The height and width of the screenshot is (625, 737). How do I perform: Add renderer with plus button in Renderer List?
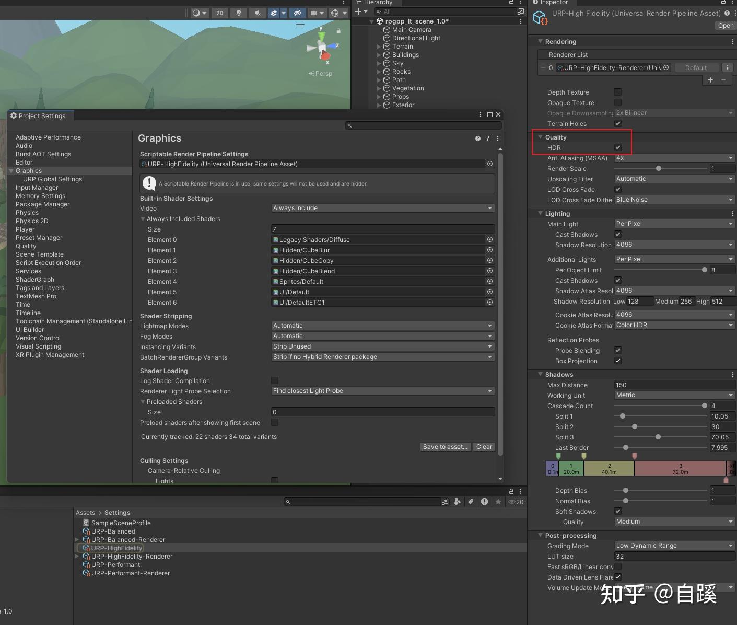710,80
